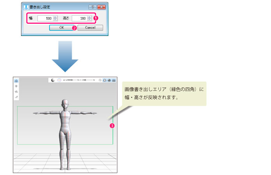This screenshot has height=175, width=271.
Task: Toggle the floor grid display icon
Action: pos(114,80)
